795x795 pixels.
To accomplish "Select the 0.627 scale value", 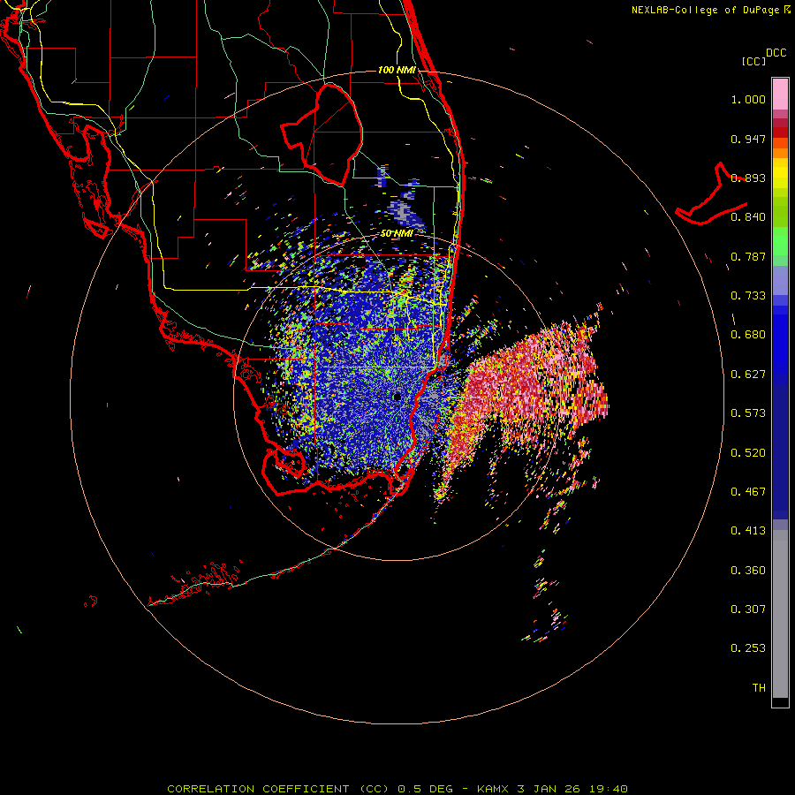I will (748, 375).
